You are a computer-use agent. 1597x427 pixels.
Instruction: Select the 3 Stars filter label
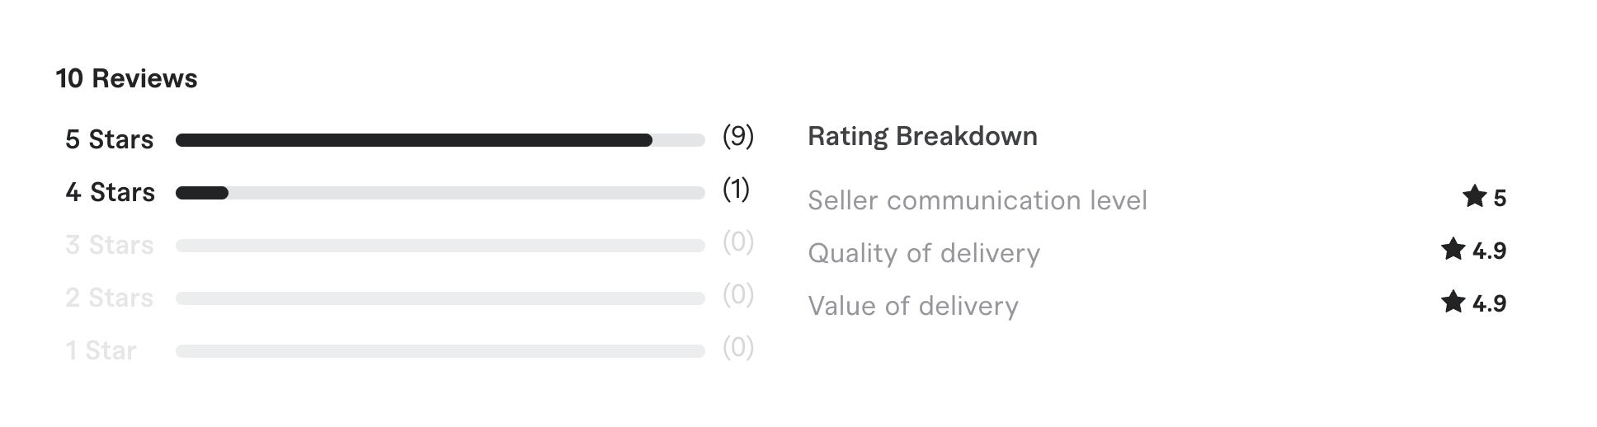pos(110,245)
